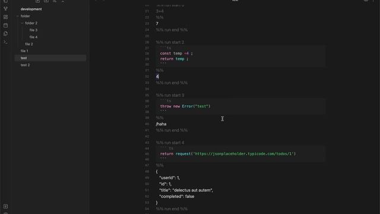Click the '%% run end %%' line after JSON
This screenshot has width=380, height=214.
(x=172, y=209)
